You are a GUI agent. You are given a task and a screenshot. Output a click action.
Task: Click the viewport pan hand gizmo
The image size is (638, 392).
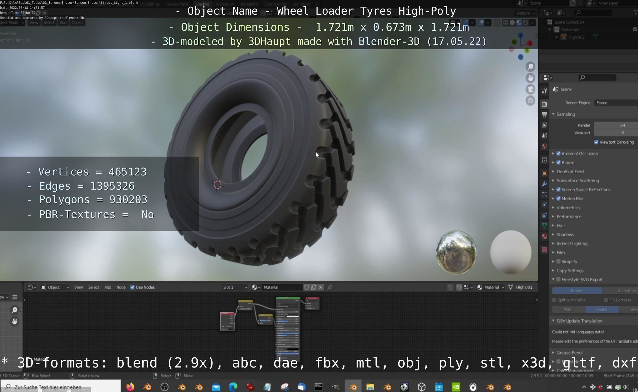530,78
